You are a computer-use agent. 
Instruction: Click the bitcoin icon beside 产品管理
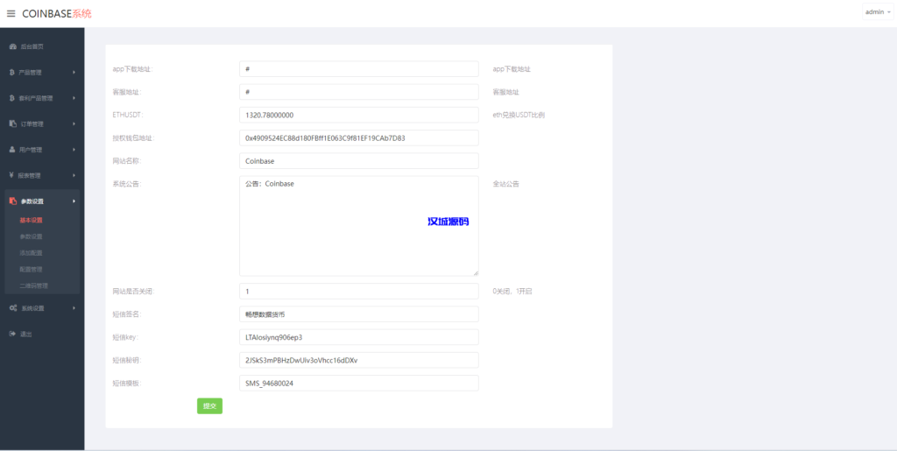click(x=11, y=73)
